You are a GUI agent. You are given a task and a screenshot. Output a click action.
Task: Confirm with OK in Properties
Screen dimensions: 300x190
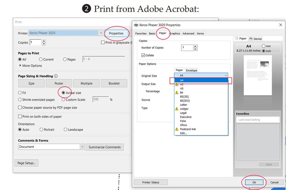tap(254, 182)
